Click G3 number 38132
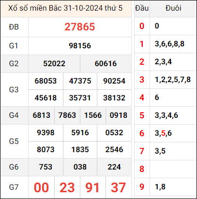Viewport: 197px width, 199px height. tap(114, 98)
